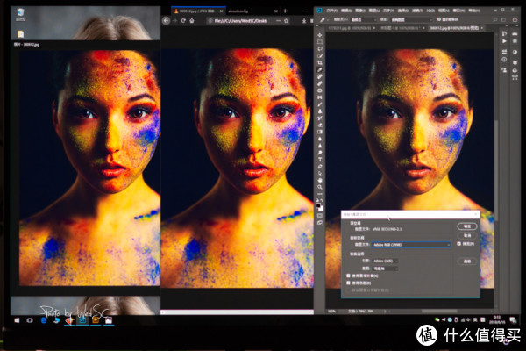Select the Rectangular Marquee tool
Viewport: 526px width, 351px height.
[320, 42]
